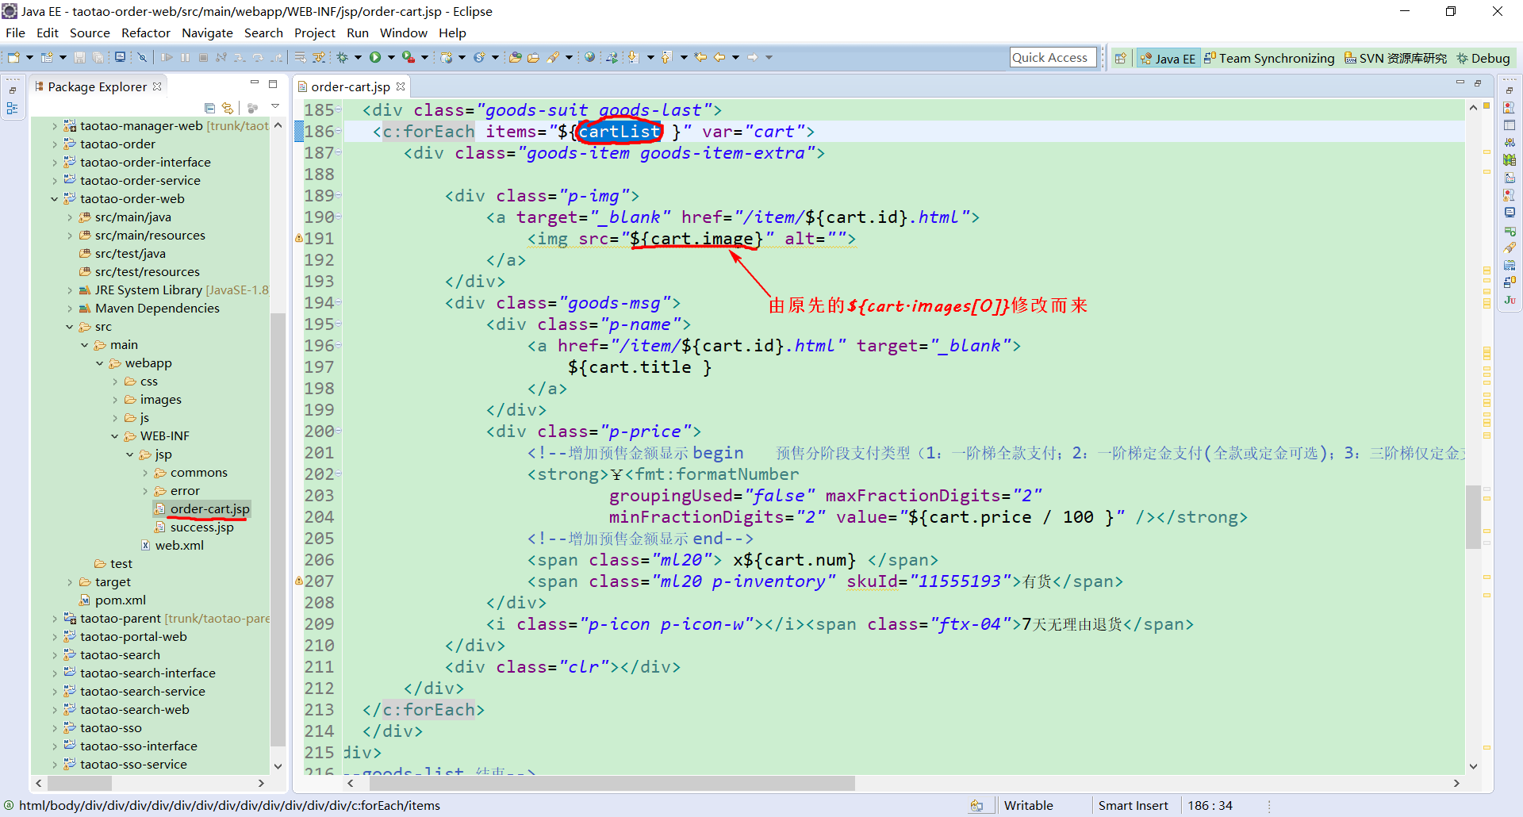Click the editor vertical scrollbar thumb
The width and height of the screenshot is (1523, 817).
pos(1473,516)
